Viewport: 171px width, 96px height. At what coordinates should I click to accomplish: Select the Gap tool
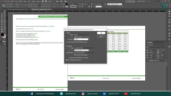[5, 14]
